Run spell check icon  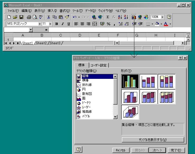point(41,17)
